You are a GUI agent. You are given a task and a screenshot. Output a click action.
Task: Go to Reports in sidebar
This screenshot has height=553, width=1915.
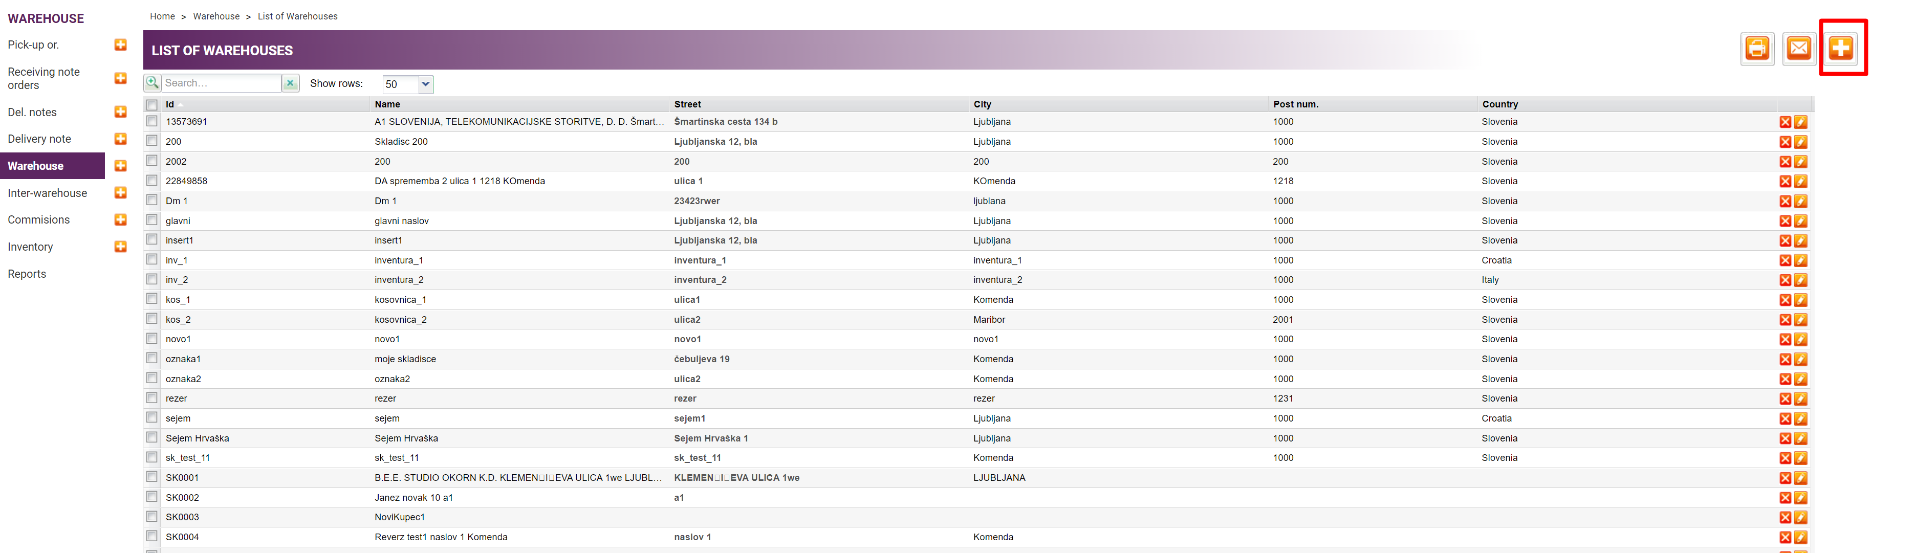(27, 274)
